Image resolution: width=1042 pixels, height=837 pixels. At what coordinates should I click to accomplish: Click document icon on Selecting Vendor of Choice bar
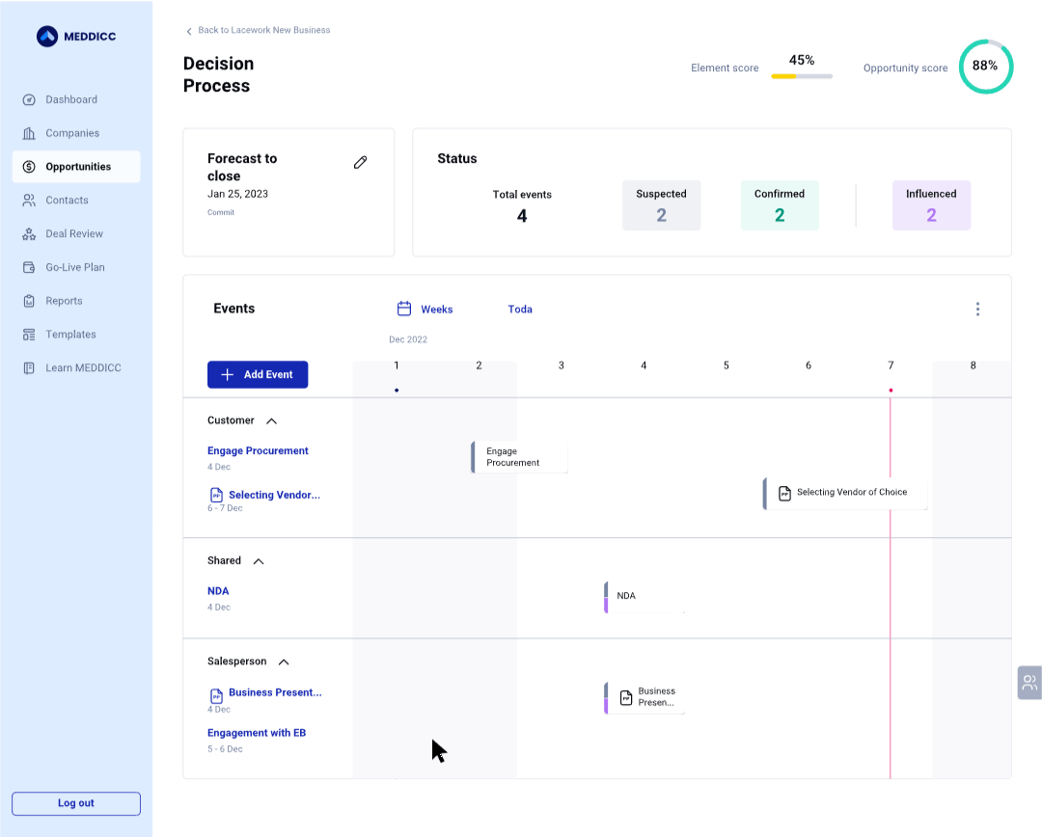coord(784,493)
